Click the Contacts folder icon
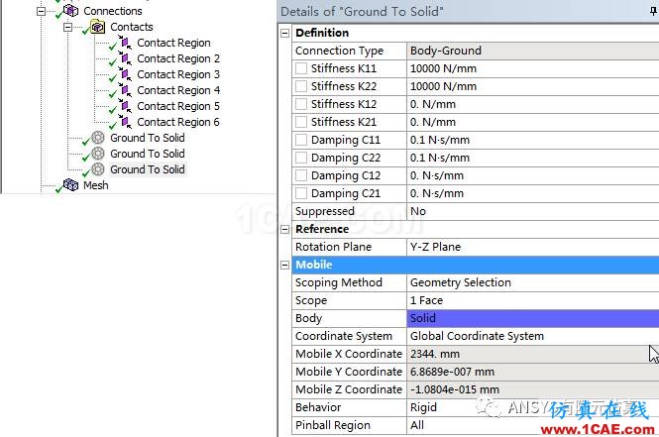Viewport: 659px width, 437px height. tap(97, 27)
